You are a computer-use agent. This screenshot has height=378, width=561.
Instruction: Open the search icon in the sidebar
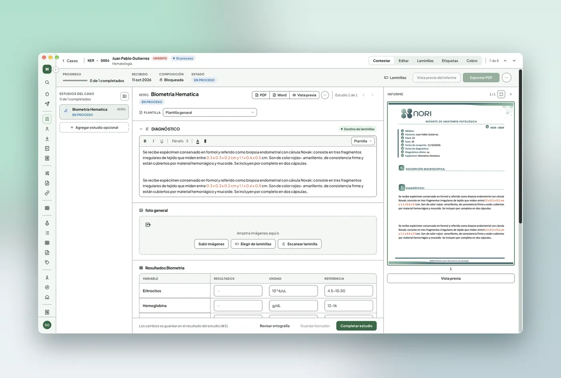[47, 82]
